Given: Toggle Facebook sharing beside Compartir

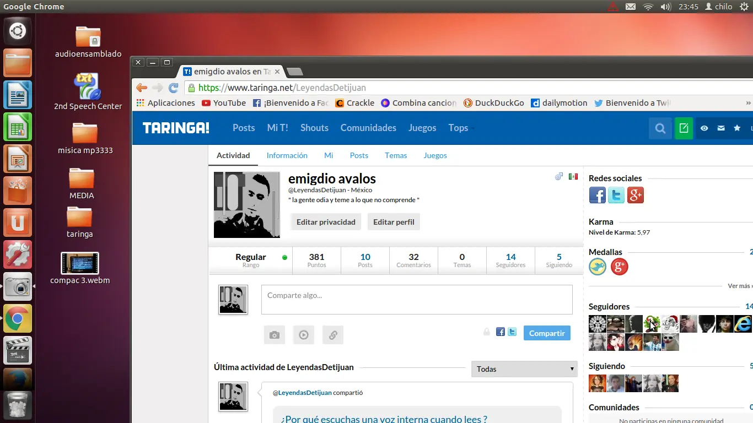Looking at the screenshot, I should click(x=501, y=332).
